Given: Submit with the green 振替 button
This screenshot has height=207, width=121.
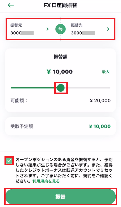Looking at the screenshot, I should (x=61, y=197).
